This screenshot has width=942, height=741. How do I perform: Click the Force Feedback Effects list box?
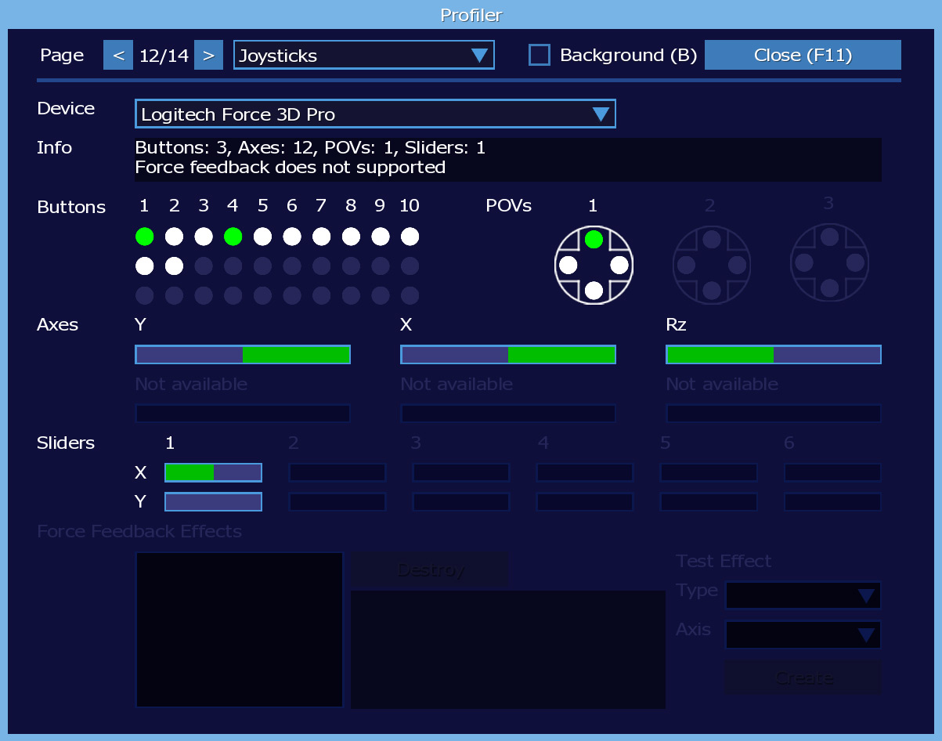click(x=240, y=630)
